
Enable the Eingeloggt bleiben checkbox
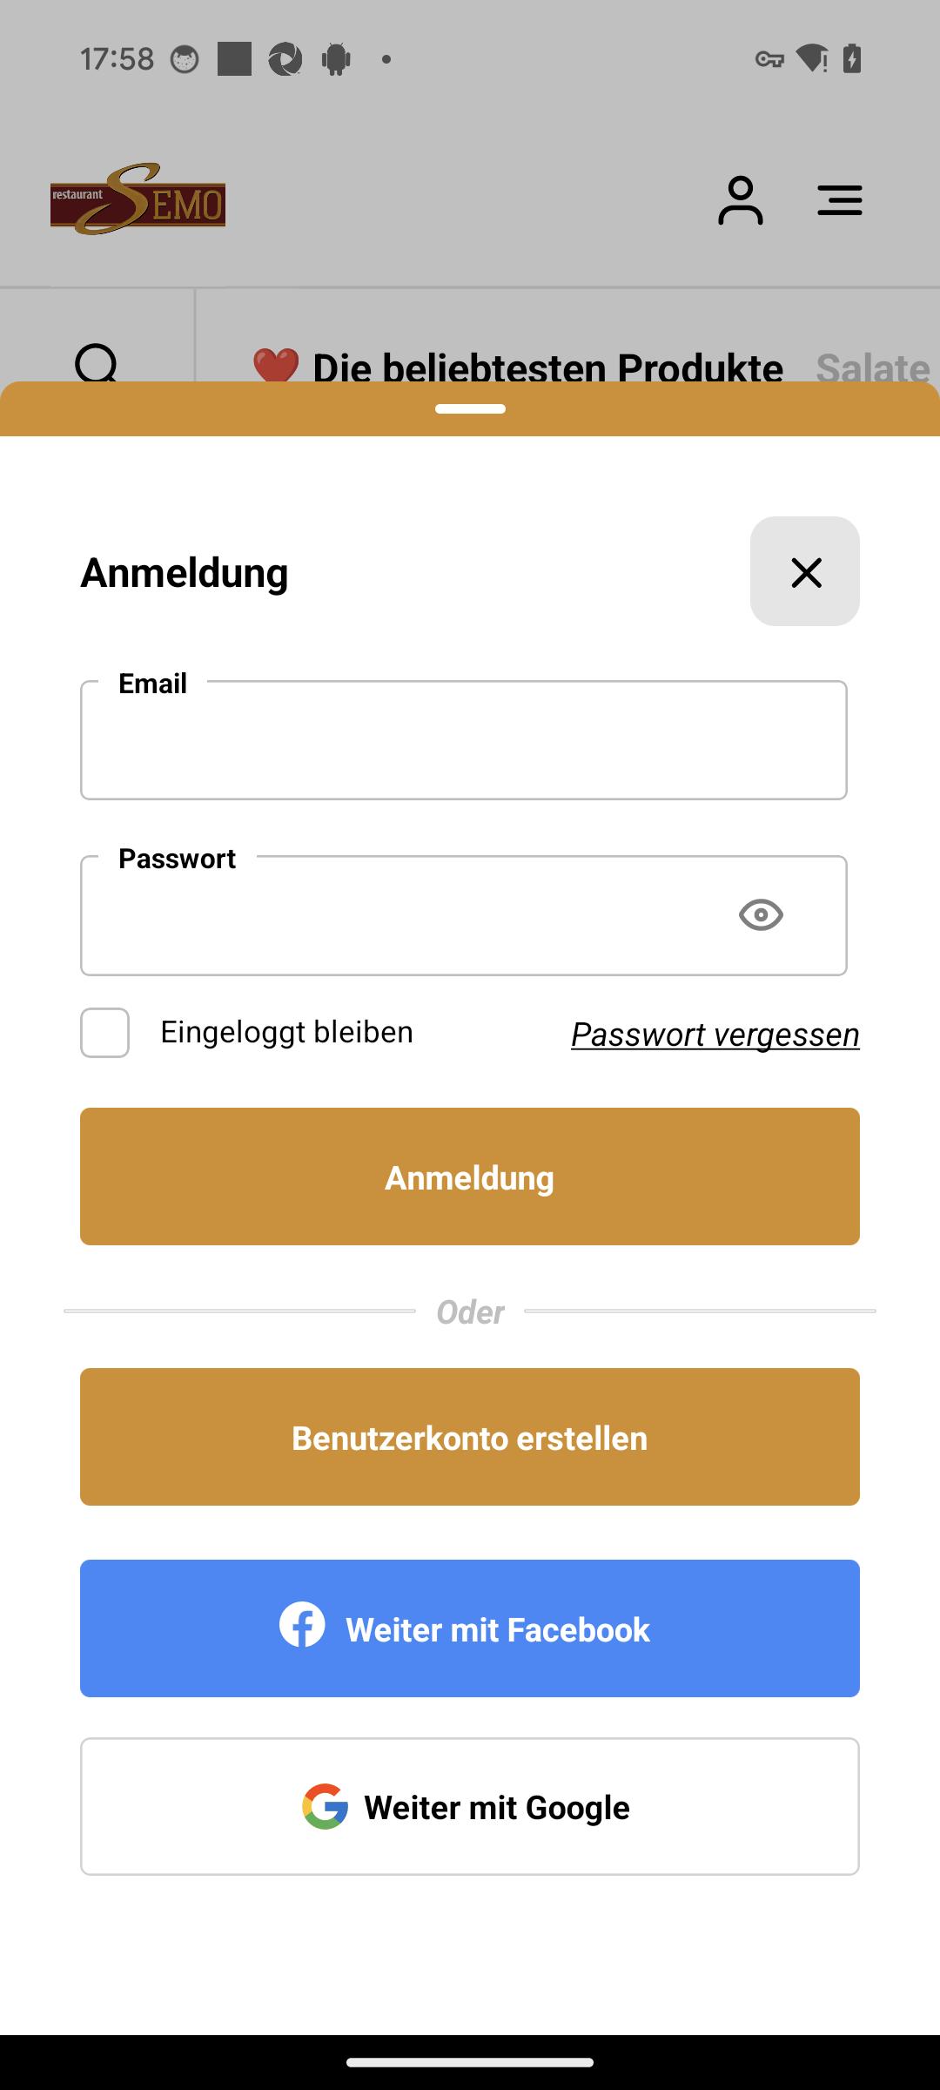click(x=105, y=1033)
